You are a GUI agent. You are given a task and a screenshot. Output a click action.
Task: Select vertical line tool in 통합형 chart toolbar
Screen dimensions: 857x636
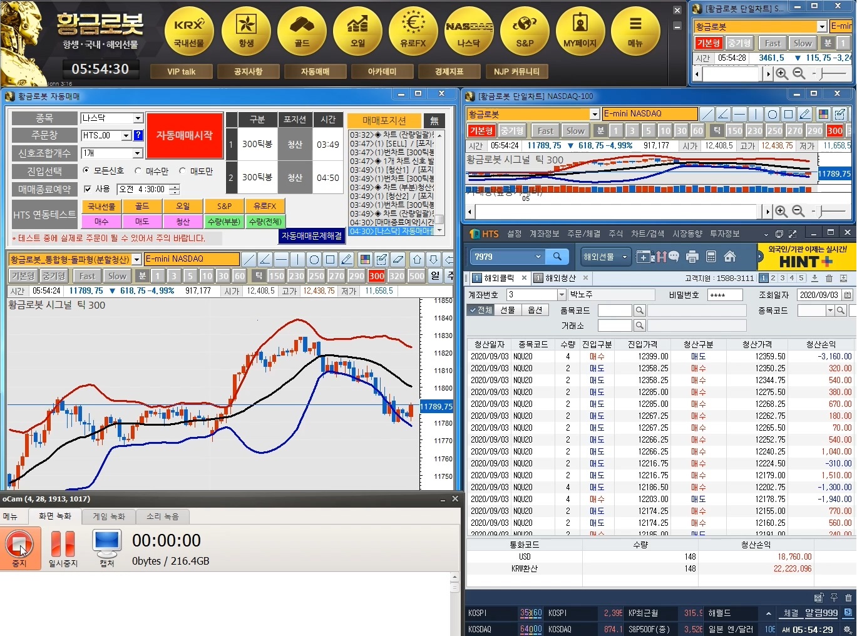(x=298, y=259)
